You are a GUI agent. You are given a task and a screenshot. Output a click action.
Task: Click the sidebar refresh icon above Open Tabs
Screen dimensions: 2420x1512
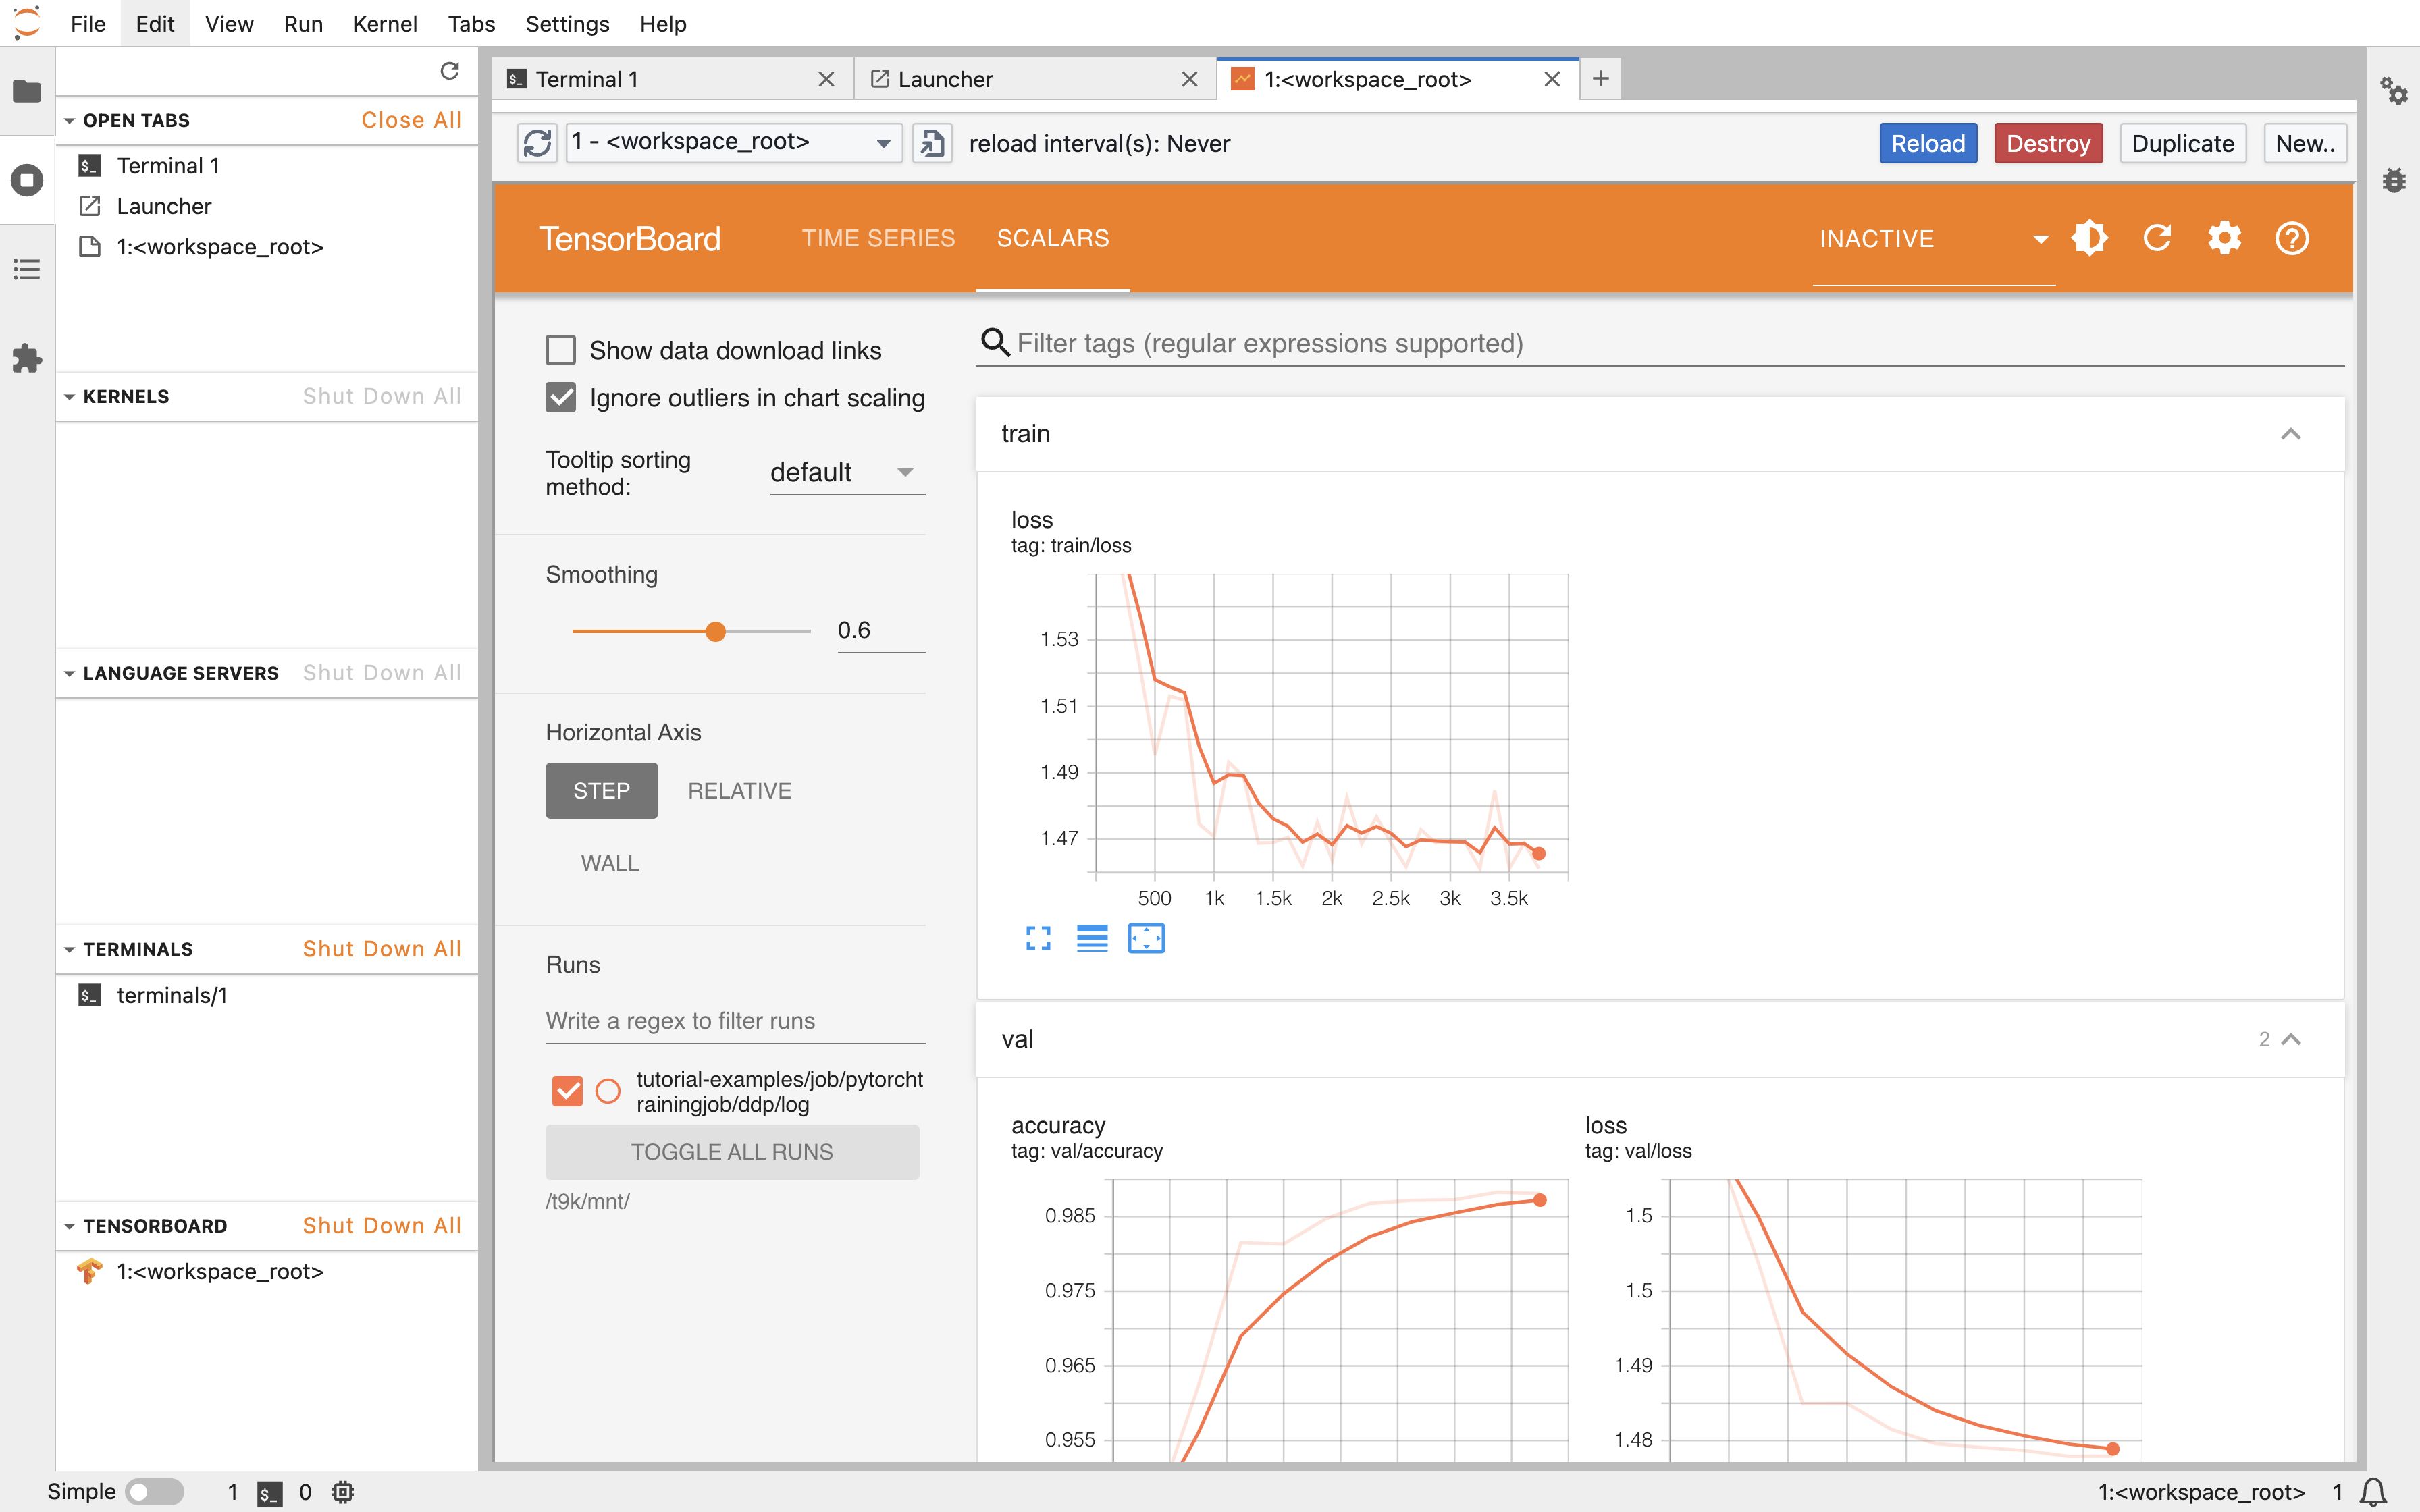[x=450, y=71]
